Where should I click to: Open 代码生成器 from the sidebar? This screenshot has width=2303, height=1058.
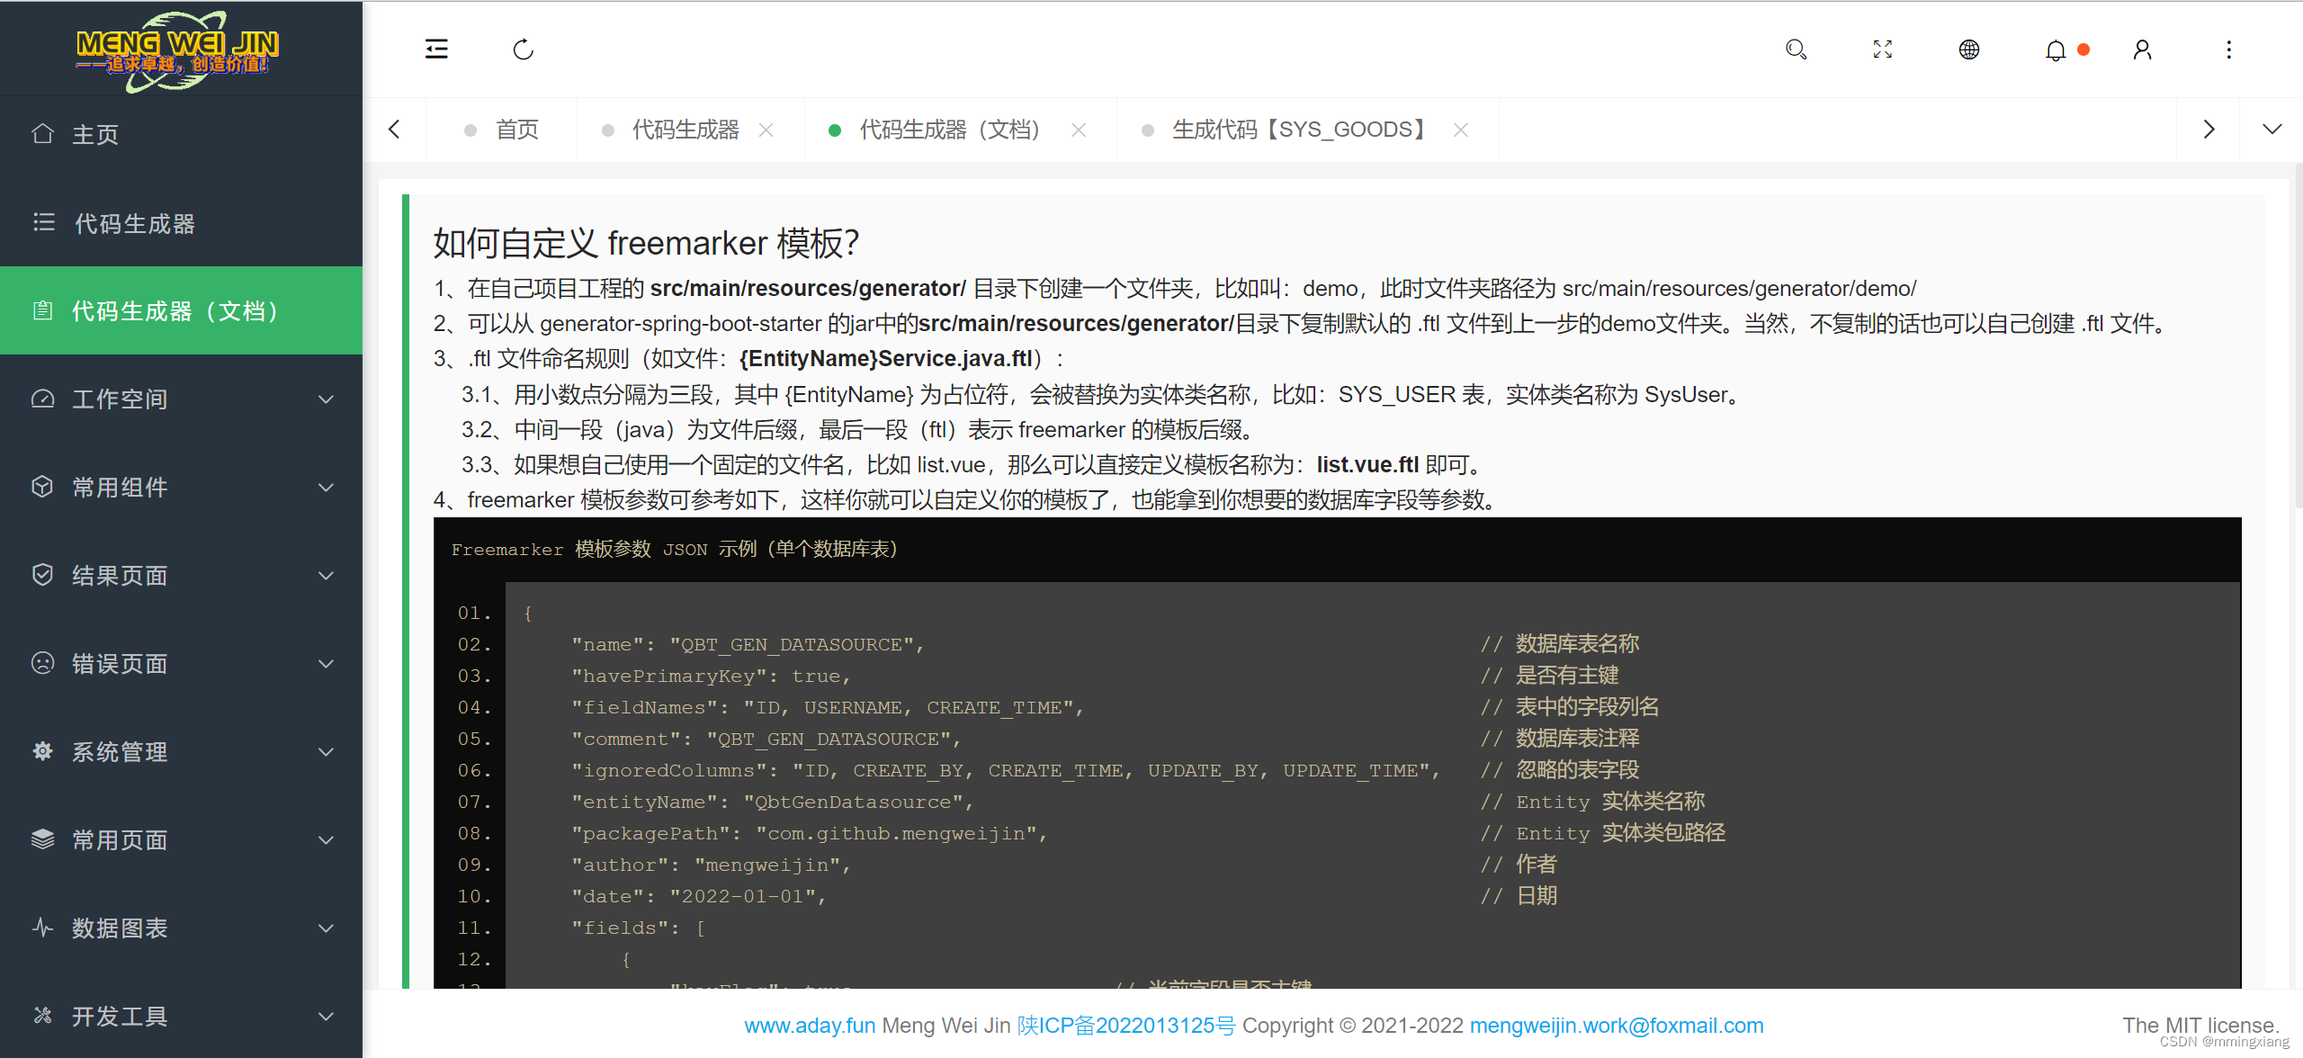click(134, 223)
